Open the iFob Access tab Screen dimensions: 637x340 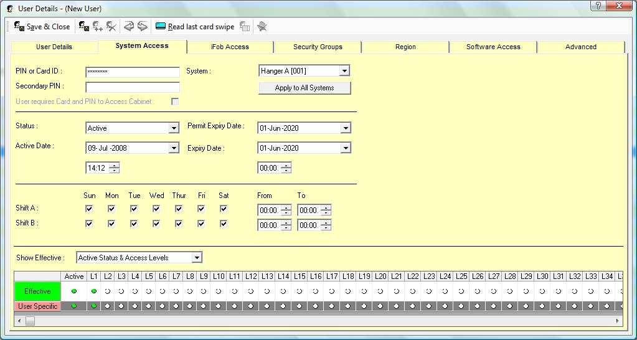[x=230, y=47]
